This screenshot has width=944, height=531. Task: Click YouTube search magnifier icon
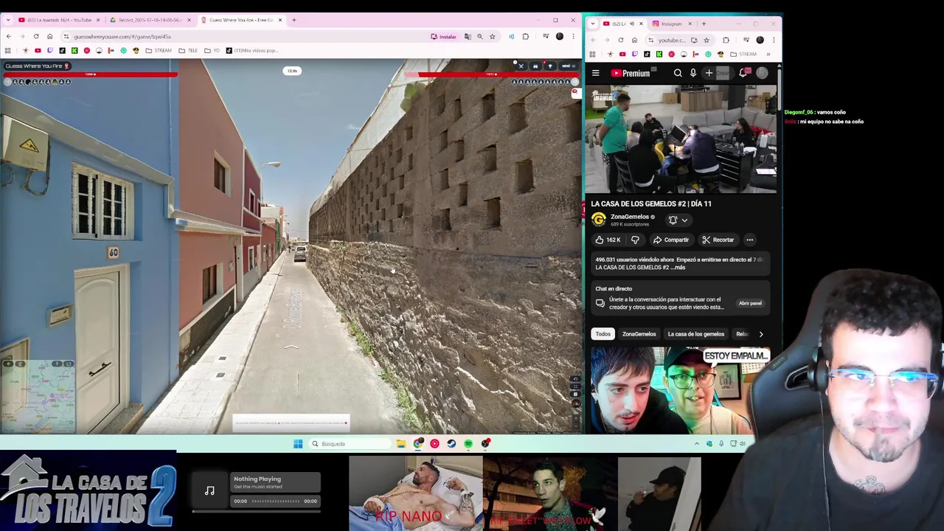678,73
